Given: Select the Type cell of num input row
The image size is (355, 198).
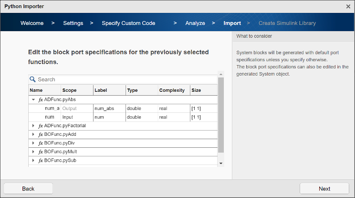Looking at the screenshot, I should tap(141, 117).
